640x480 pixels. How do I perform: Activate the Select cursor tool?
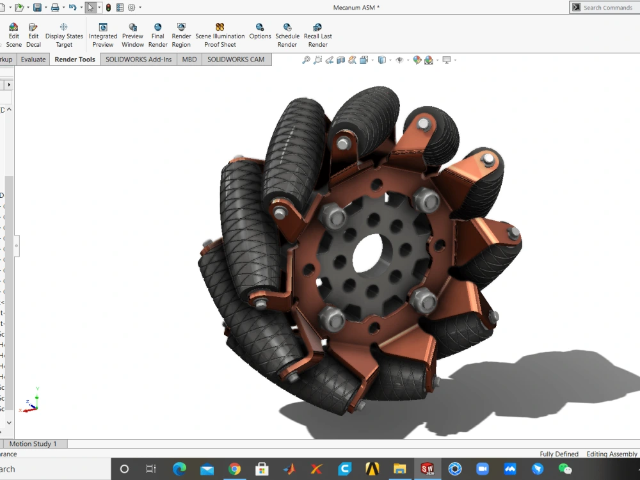coord(91,7)
